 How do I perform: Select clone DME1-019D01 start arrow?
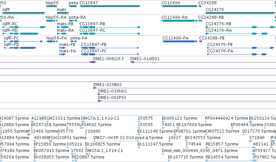pos(132,62)
